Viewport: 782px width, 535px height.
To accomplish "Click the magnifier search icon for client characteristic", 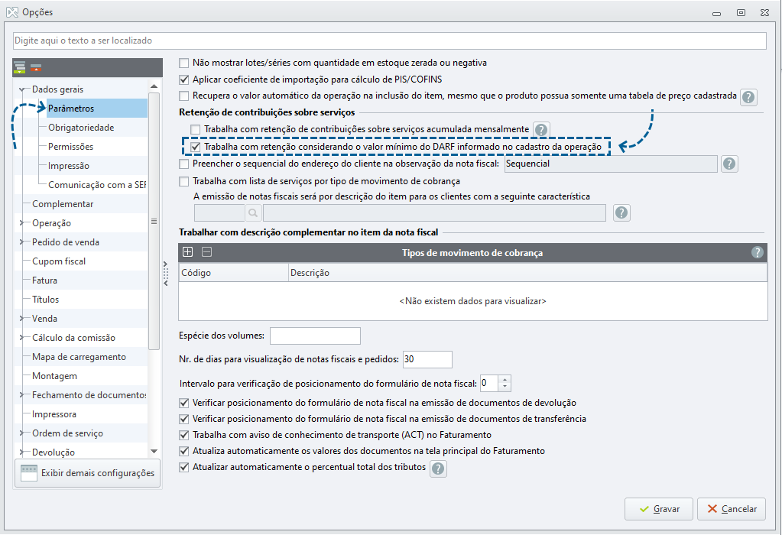I will click(x=253, y=213).
